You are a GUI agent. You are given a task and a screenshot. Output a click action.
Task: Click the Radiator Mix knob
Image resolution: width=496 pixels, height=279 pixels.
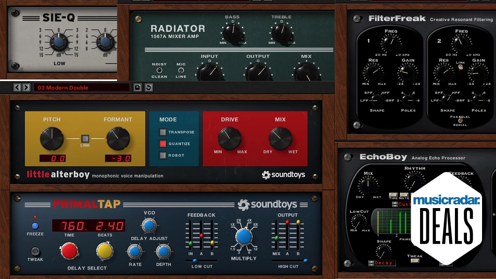click(306, 72)
